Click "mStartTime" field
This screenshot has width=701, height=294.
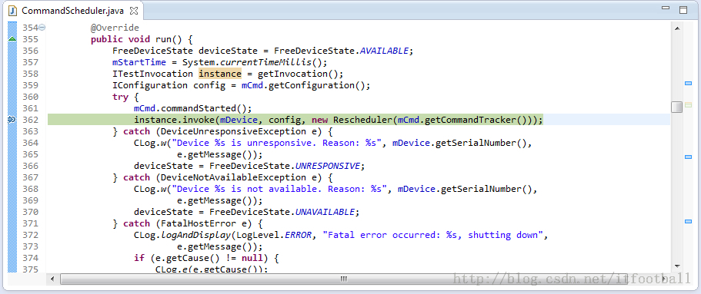pos(139,62)
